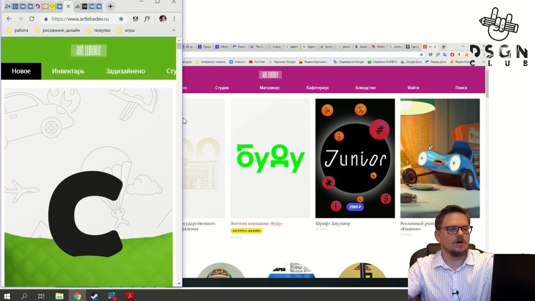Switch to the green triangle favicon tab

tap(77, 6)
